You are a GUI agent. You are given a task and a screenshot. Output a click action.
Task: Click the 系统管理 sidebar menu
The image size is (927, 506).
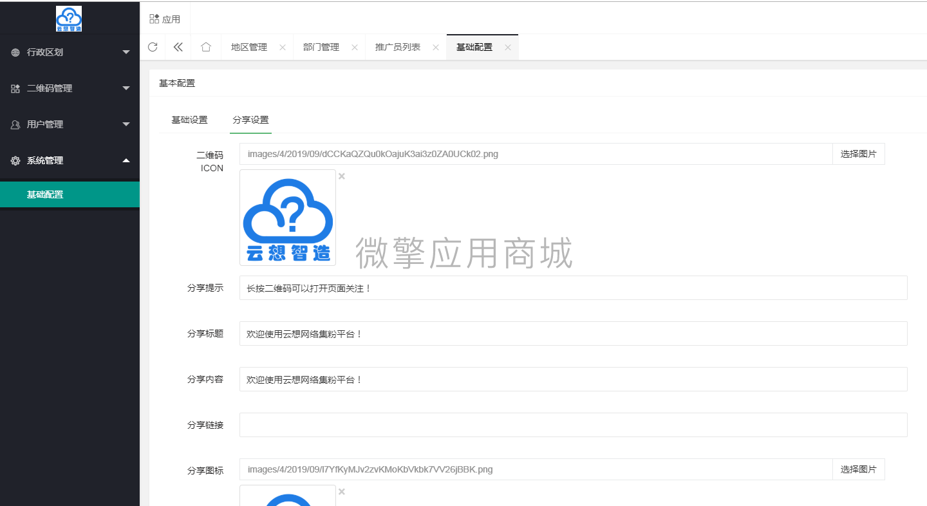click(70, 161)
